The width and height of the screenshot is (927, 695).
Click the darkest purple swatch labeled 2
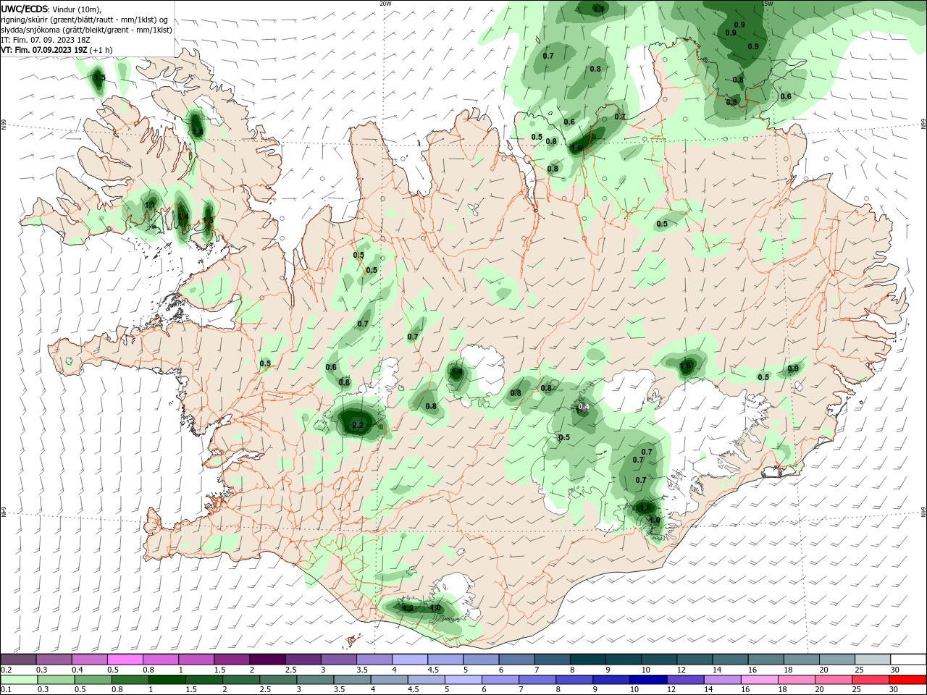tap(267, 660)
